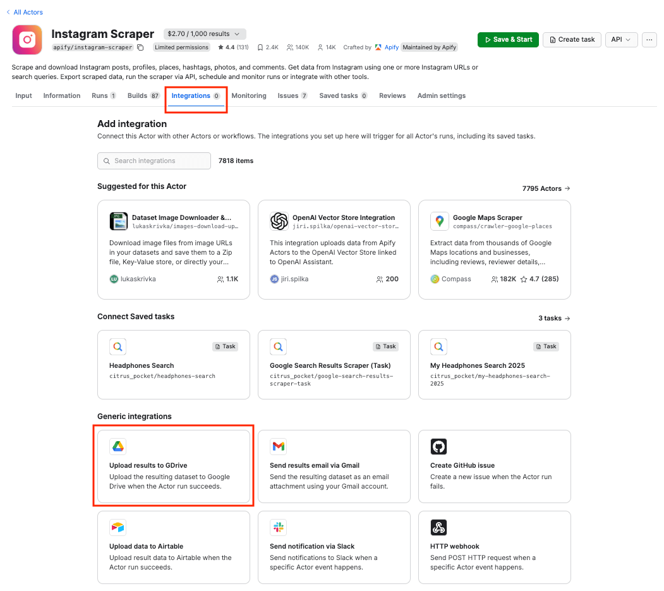
Task: Click the Headphones Search task magnifier icon
Action: (118, 346)
